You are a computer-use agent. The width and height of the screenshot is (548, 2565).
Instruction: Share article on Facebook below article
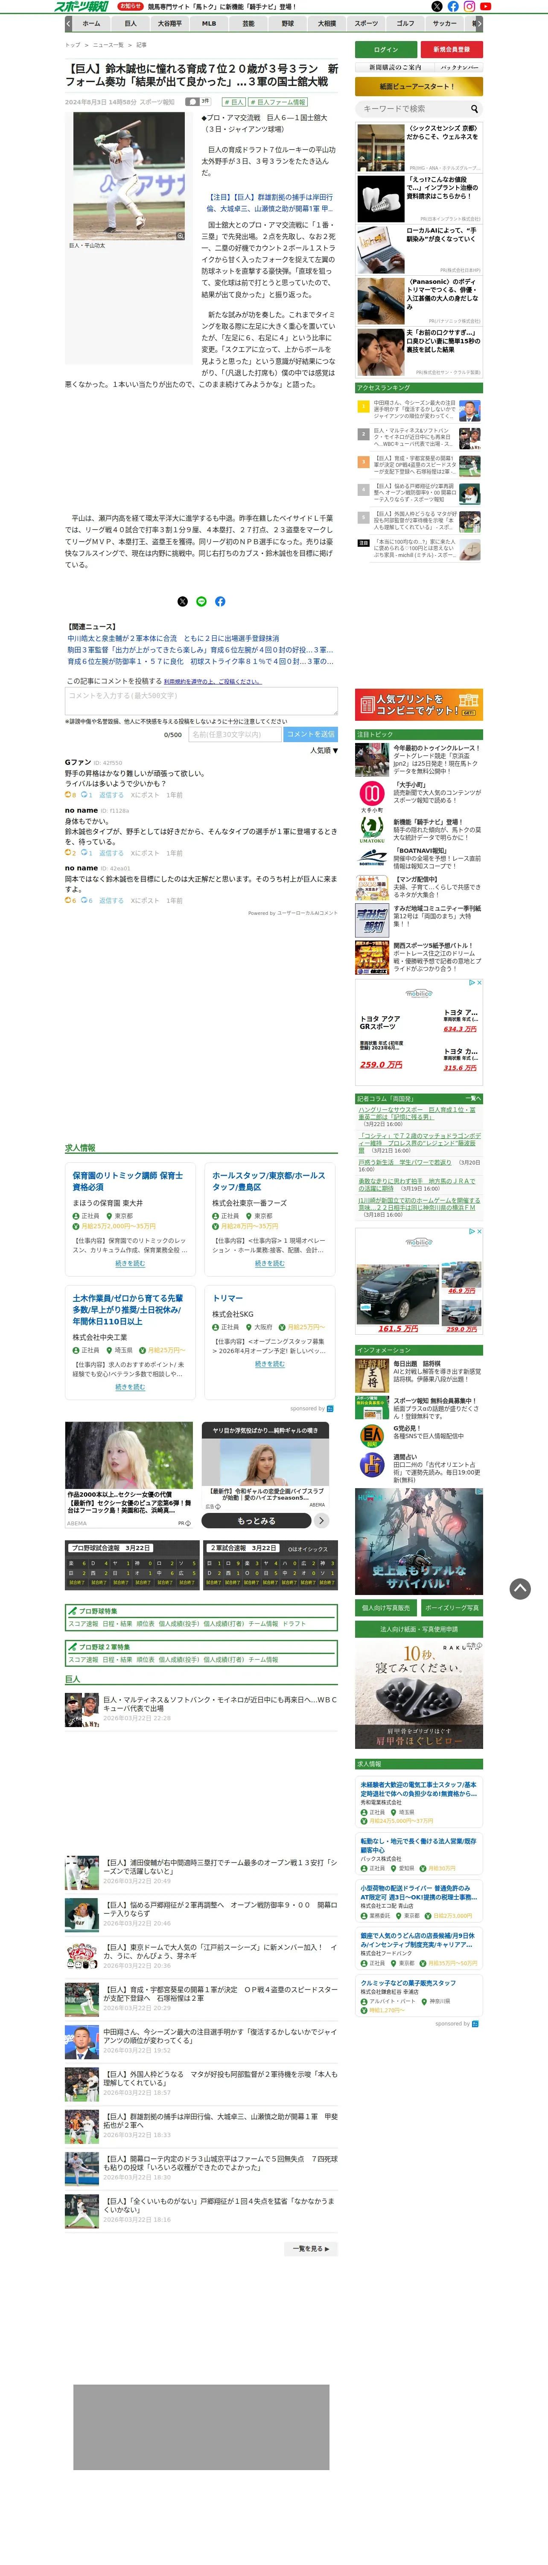[x=220, y=601]
